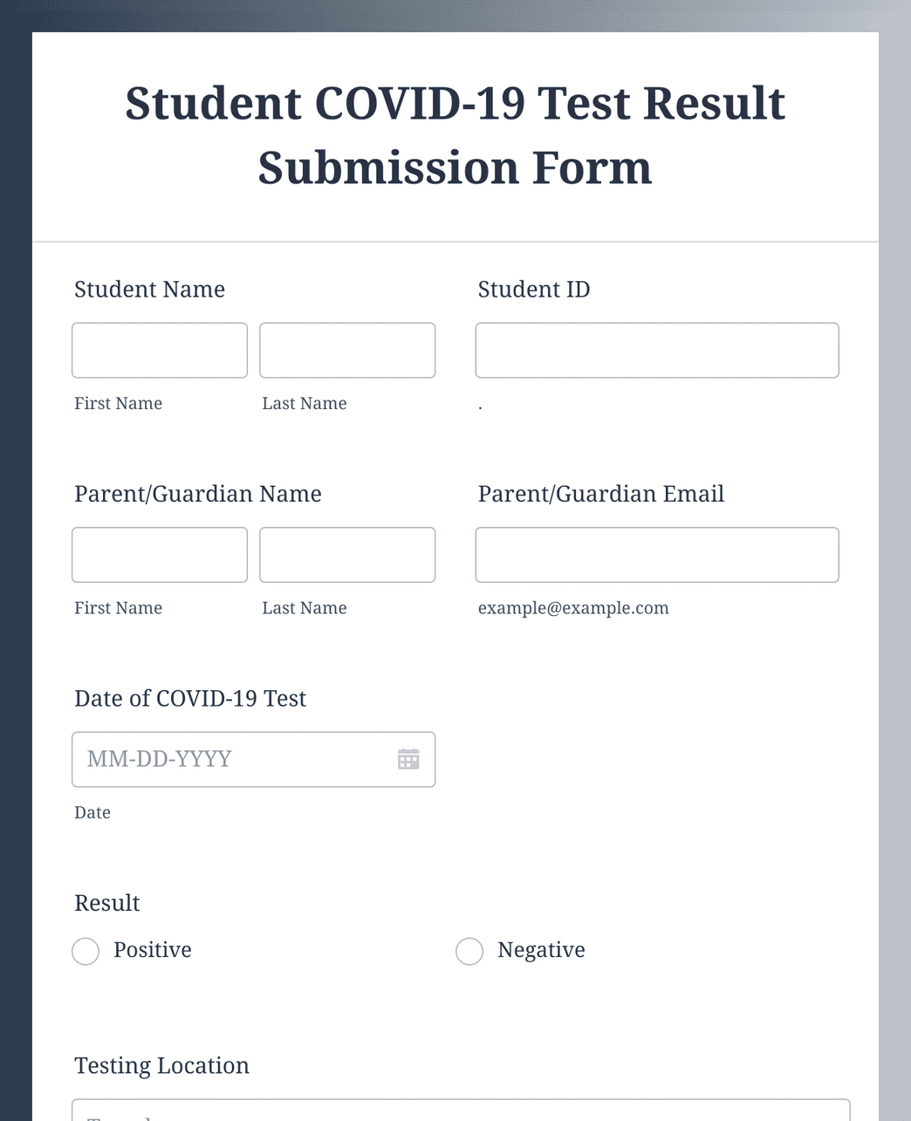Click the example@example.com hint text

[573, 608]
